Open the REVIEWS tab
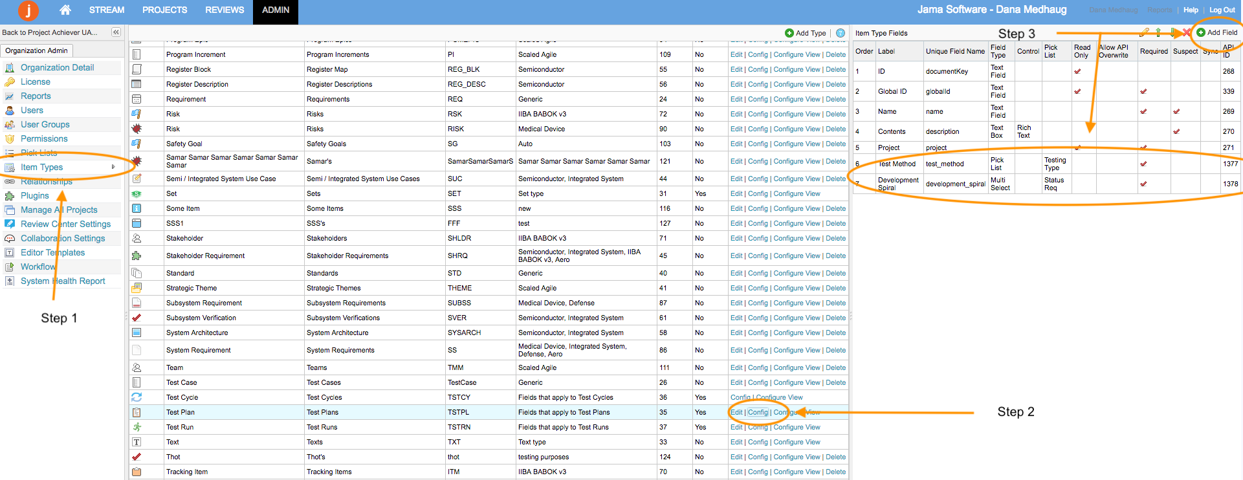Viewport: 1243px width, 480px height. click(225, 10)
